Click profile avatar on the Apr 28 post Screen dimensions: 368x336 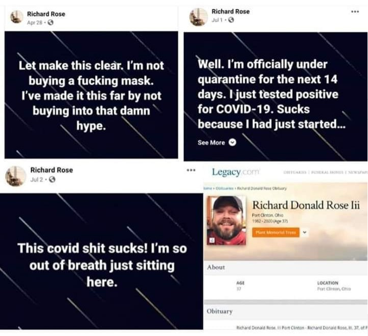pos(16,17)
